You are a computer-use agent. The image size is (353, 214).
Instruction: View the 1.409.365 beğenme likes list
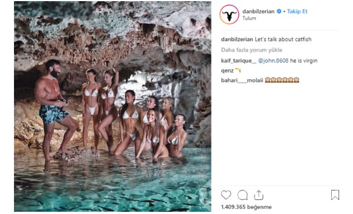tap(246, 207)
